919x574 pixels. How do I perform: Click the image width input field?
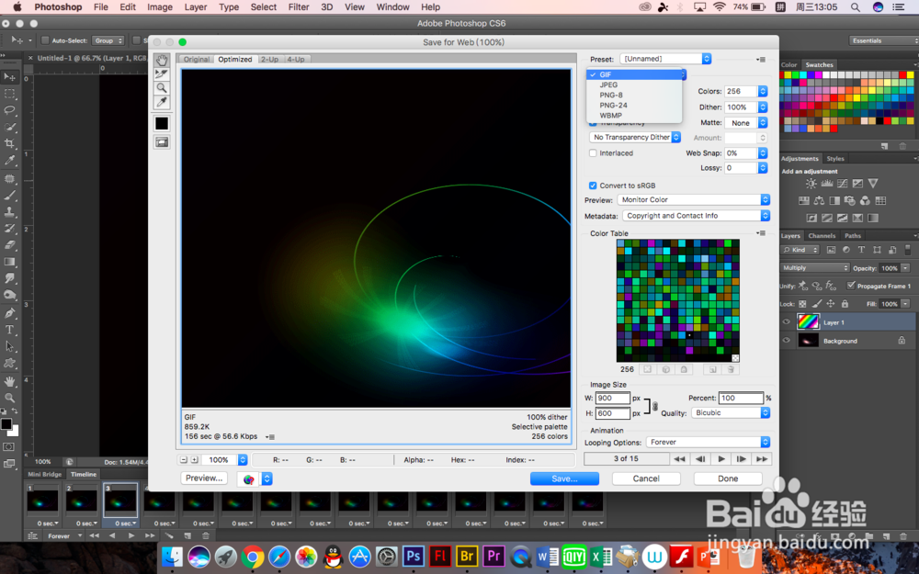pos(612,398)
